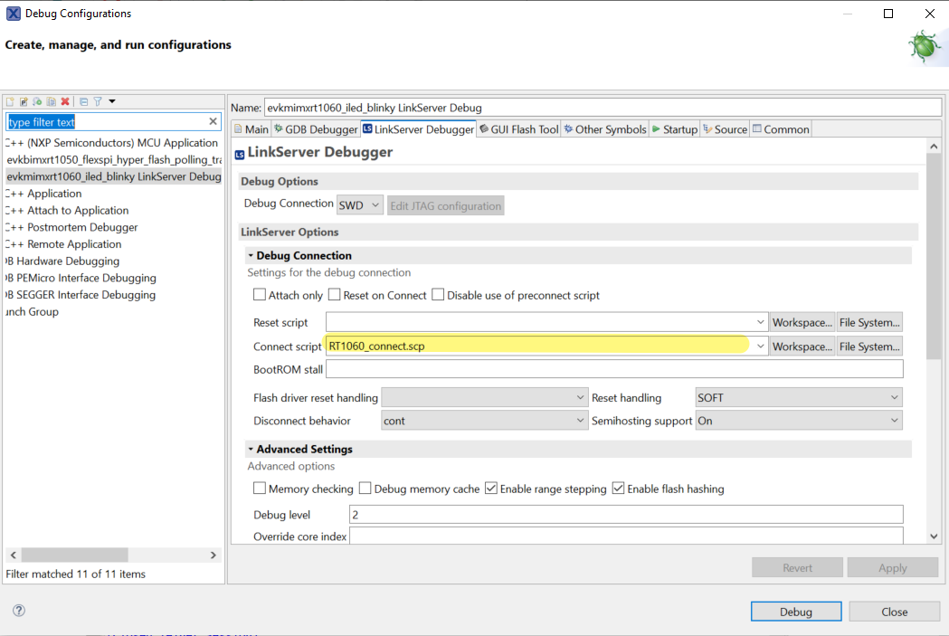Click the Export launch configuration icon
Image resolution: width=949 pixels, height=636 pixels.
38,101
